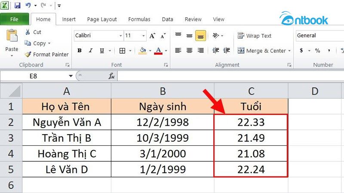Click the Save icon in quick access toolbar

17,5
